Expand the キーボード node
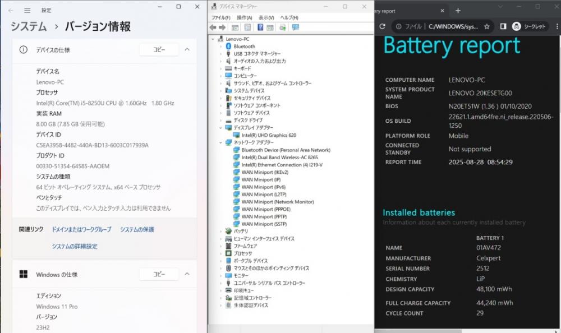The width and height of the screenshot is (561, 333). [220, 68]
